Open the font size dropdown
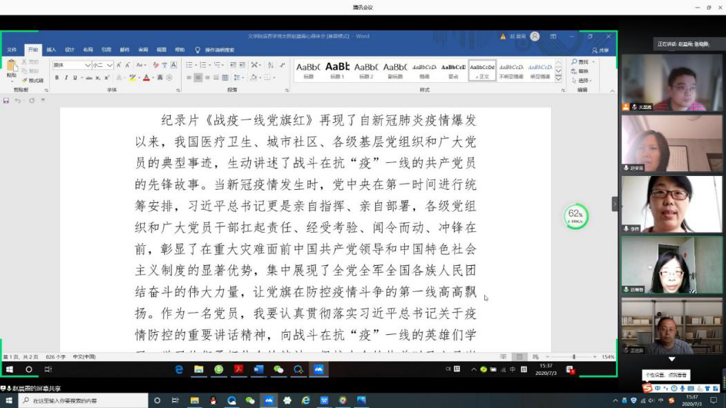 pyautogui.click(x=110, y=65)
